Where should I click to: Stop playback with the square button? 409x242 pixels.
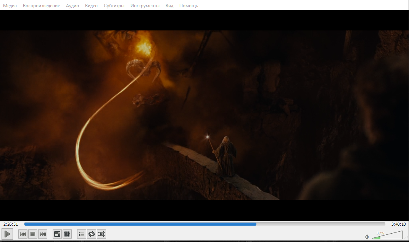33,234
